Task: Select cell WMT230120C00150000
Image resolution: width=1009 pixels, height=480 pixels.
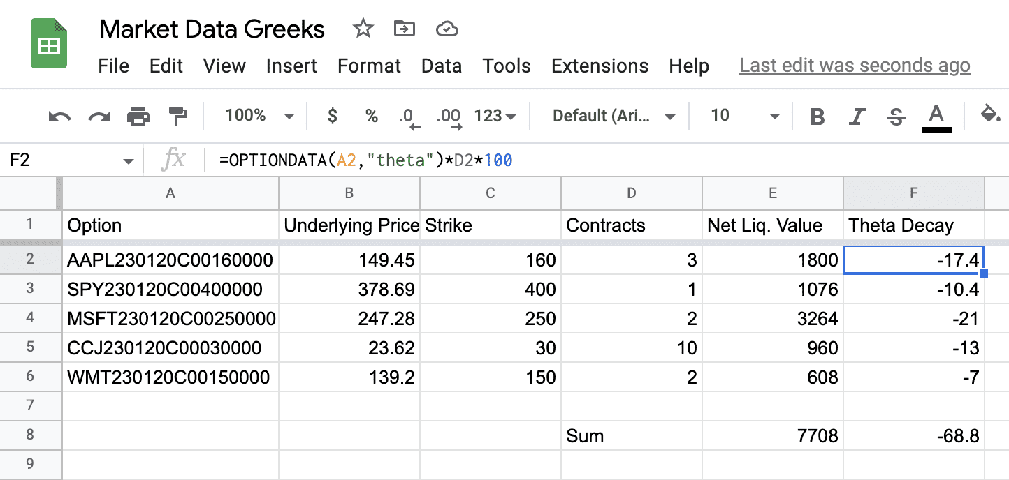Action: click(170, 377)
